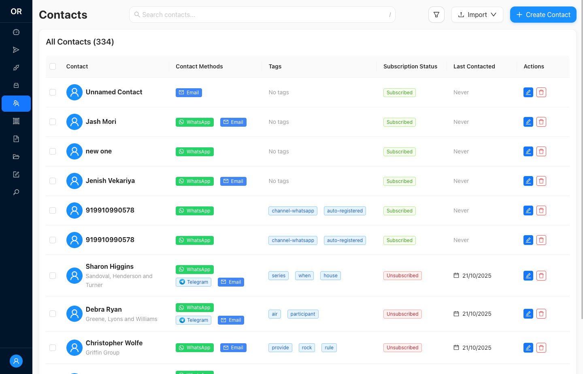Open the Dashboard from the sidebar
This screenshot has width=583, height=374.
click(x=16, y=32)
